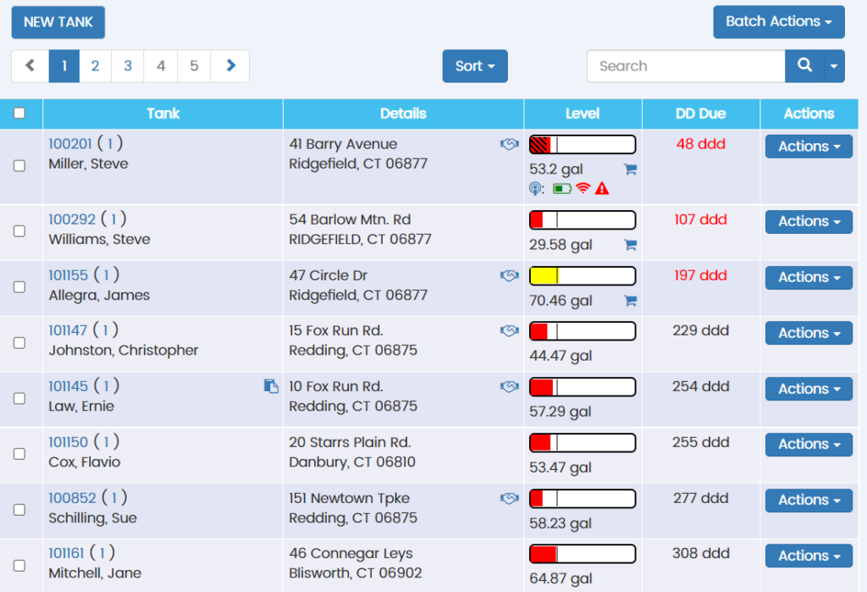
Task: Toggle the select-all checkbox in the table header
Action: pyautogui.click(x=19, y=113)
